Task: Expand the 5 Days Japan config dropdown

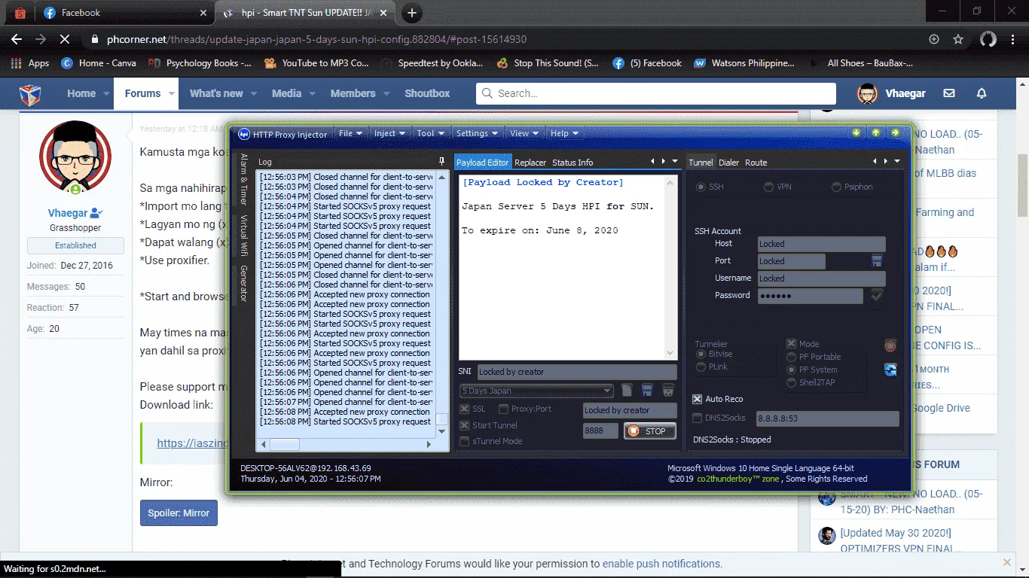Action: 607,391
